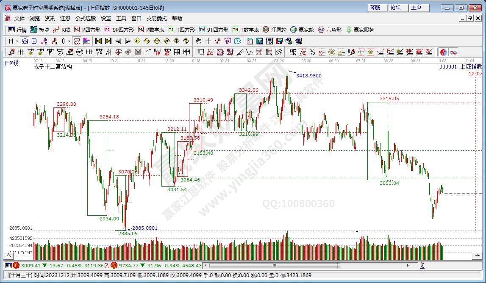Toggle the flag marker button in toolbar
Viewport: 486px width, 283px height.
[86, 41]
